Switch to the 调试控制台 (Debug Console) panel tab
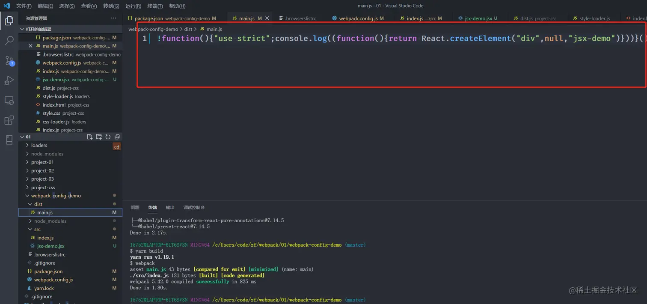The width and height of the screenshot is (647, 304). [194, 208]
